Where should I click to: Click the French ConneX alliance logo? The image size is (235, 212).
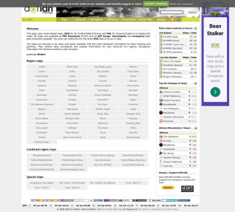point(161,92)
